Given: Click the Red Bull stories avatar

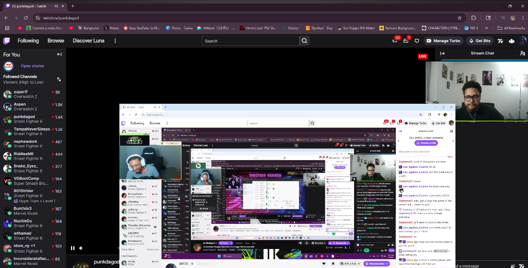Looking at the screenshot, I should point(8,66).
